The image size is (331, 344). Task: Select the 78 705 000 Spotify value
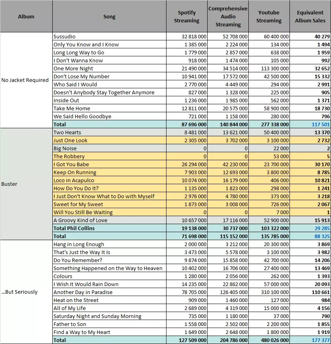click(x=187, y=292)
